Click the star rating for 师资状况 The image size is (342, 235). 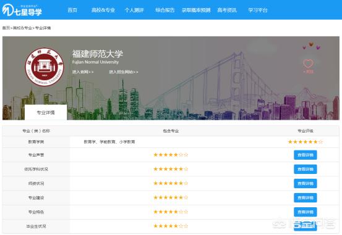point(171,183)
